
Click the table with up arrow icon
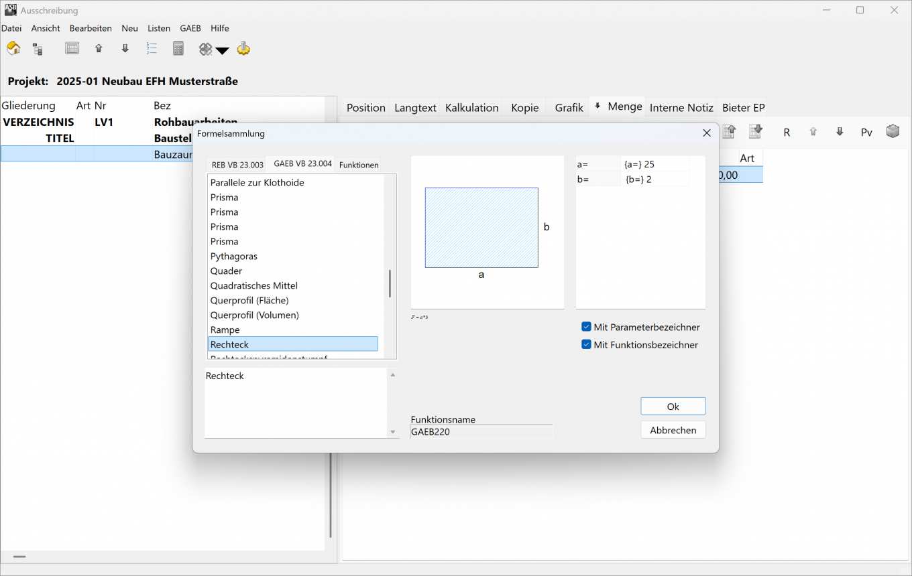pos(729,131)
